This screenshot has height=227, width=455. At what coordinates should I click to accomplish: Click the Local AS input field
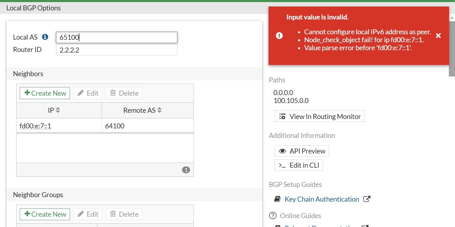pos(117,37)
